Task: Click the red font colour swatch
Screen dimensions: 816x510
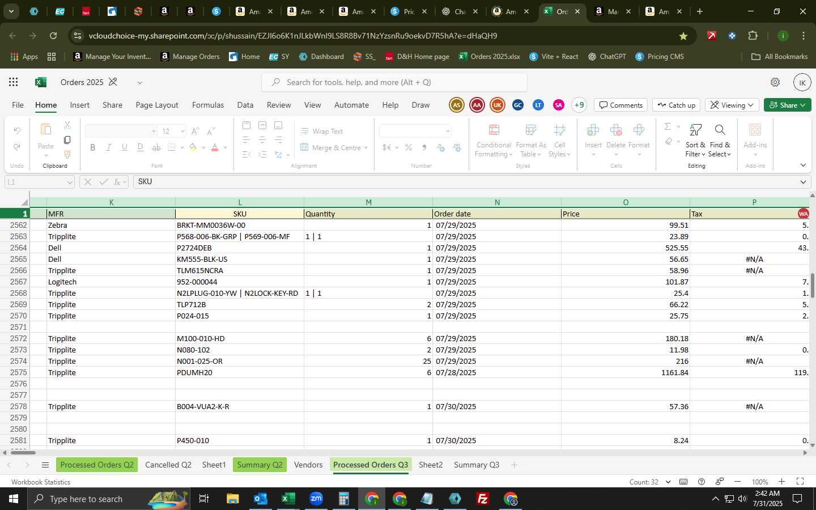Action: tap(215, 147)
